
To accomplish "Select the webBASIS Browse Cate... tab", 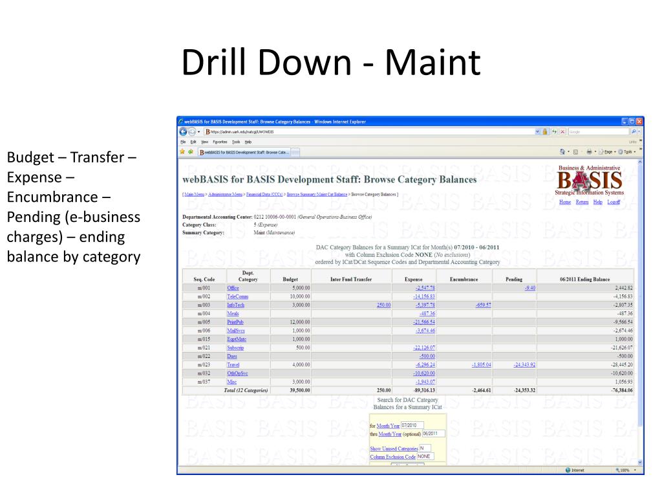I will coord(244,152).
